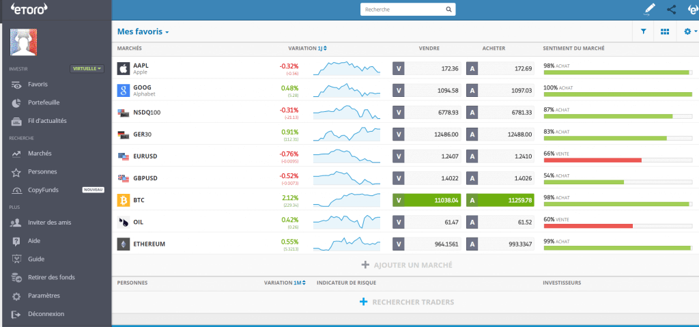
Task: Click the AAPL sentiment bar 98% ACHAT
Action: tap(618, 72)
